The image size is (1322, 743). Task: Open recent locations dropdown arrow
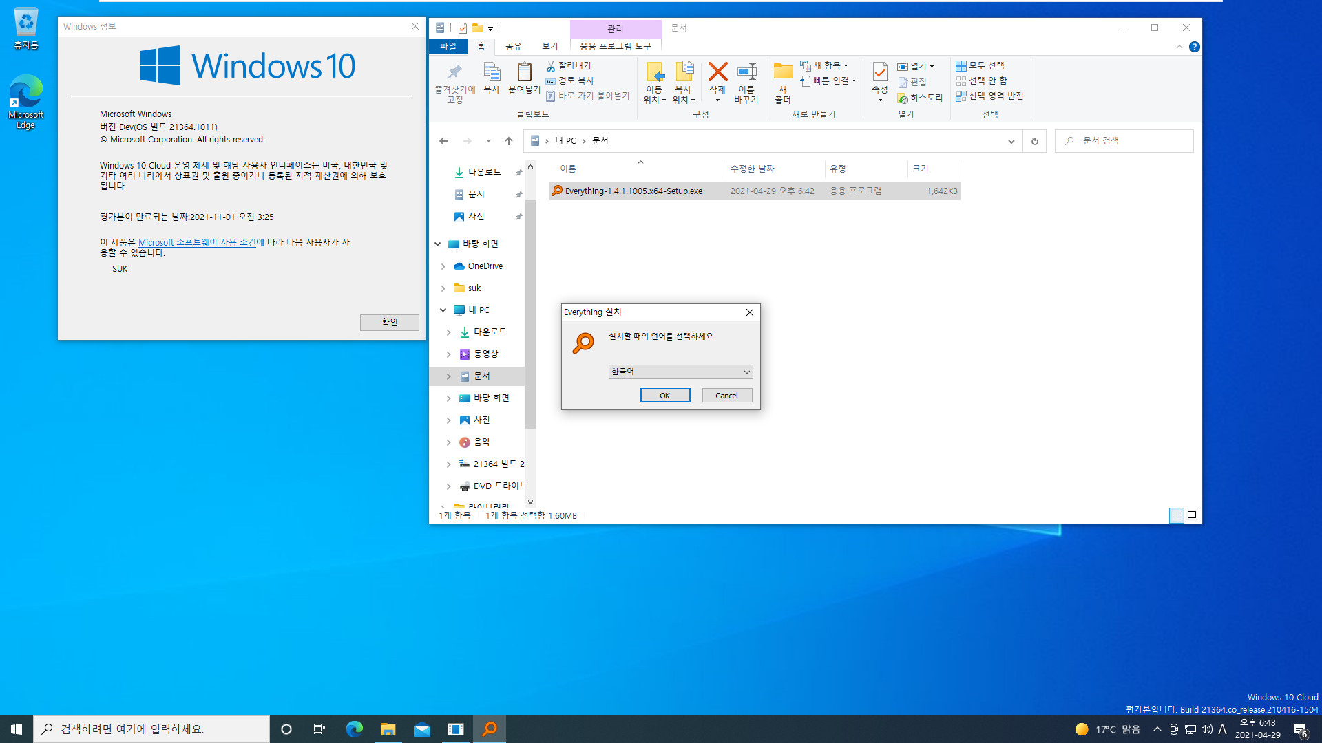(x=488, y=141)
